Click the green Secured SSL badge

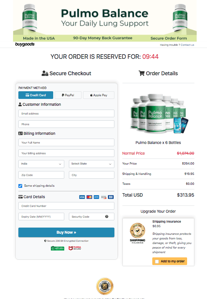click(57, 248)
